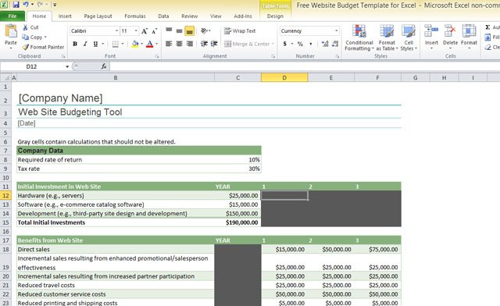Switch to the Data tab
Viewport: 500px width, 306px height.
(x=163, y=16)
